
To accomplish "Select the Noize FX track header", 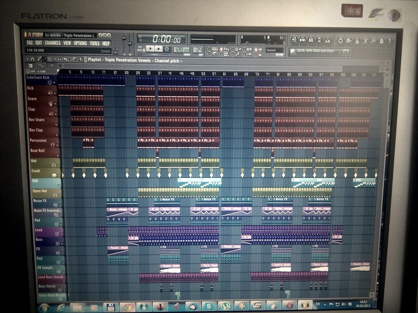I will 48,203.
